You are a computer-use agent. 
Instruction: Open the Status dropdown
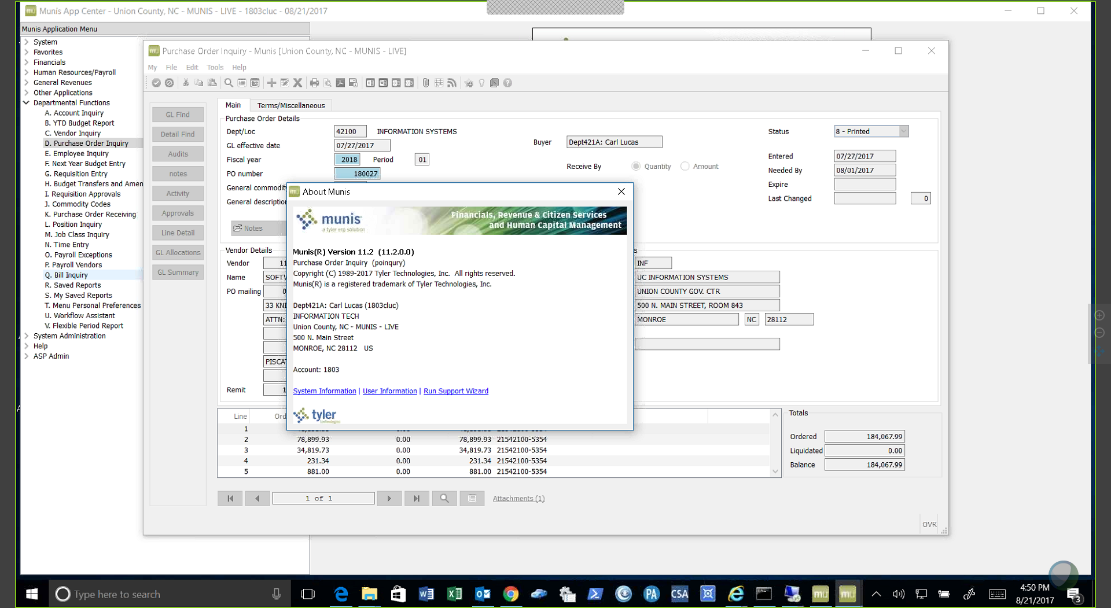tap(903, 132)
